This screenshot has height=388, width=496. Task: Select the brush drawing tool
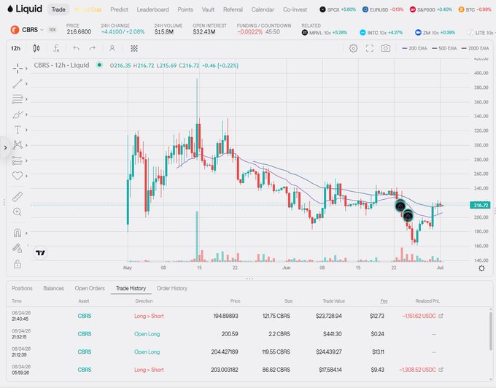point(18,115)
